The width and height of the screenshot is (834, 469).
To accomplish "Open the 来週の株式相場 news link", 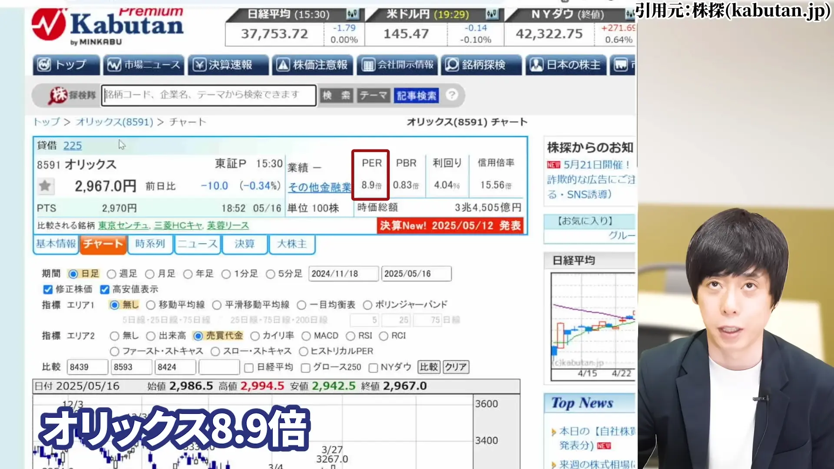I will [x=597, y=464].
